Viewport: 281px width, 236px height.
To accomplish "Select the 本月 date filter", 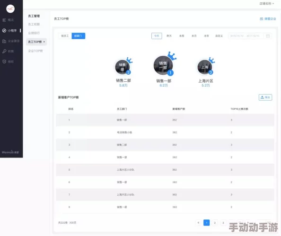I will coord(194,36).
